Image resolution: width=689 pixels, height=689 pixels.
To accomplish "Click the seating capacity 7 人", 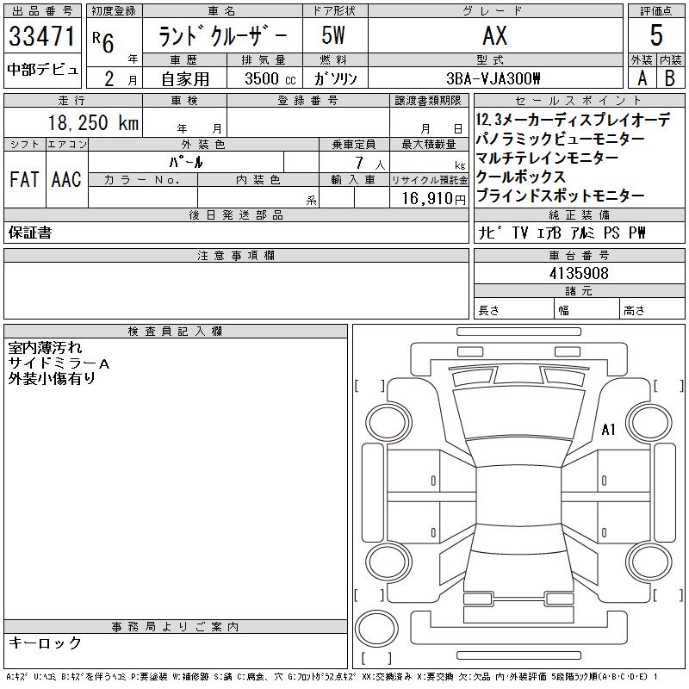I will click(x=370, y=164).
